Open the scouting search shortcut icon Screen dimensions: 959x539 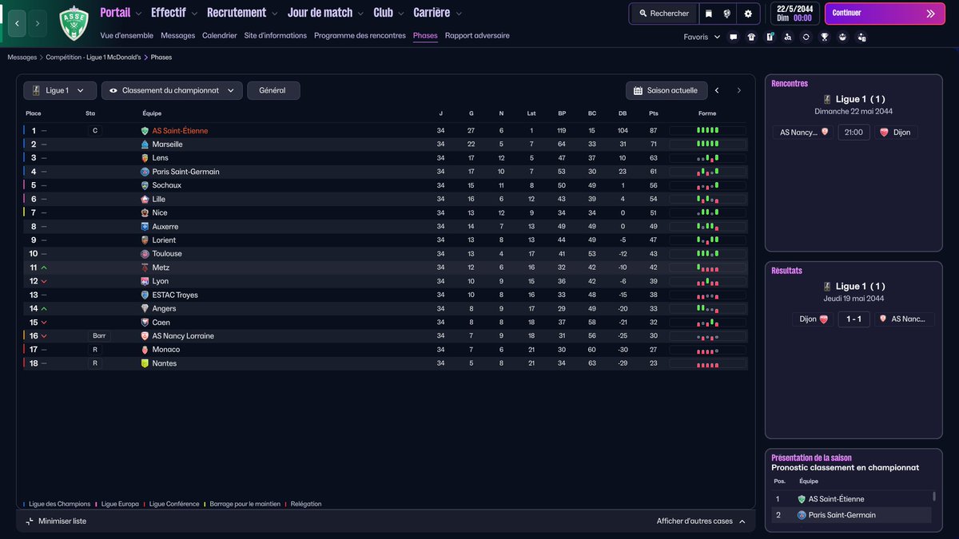coord(788,37)
